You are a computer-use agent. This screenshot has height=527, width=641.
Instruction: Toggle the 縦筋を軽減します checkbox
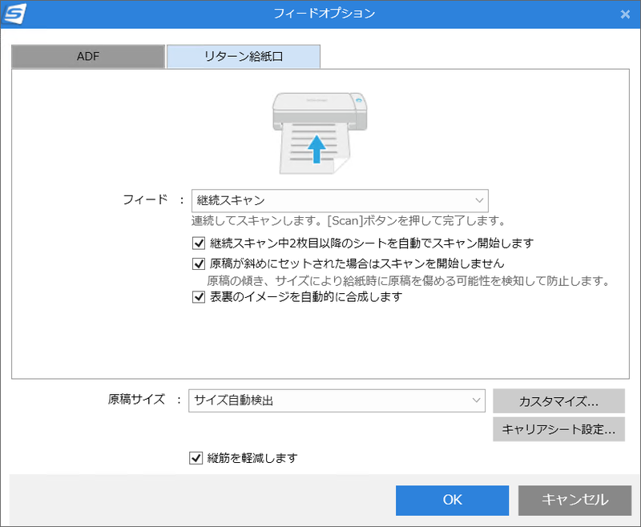pos(195,457)
